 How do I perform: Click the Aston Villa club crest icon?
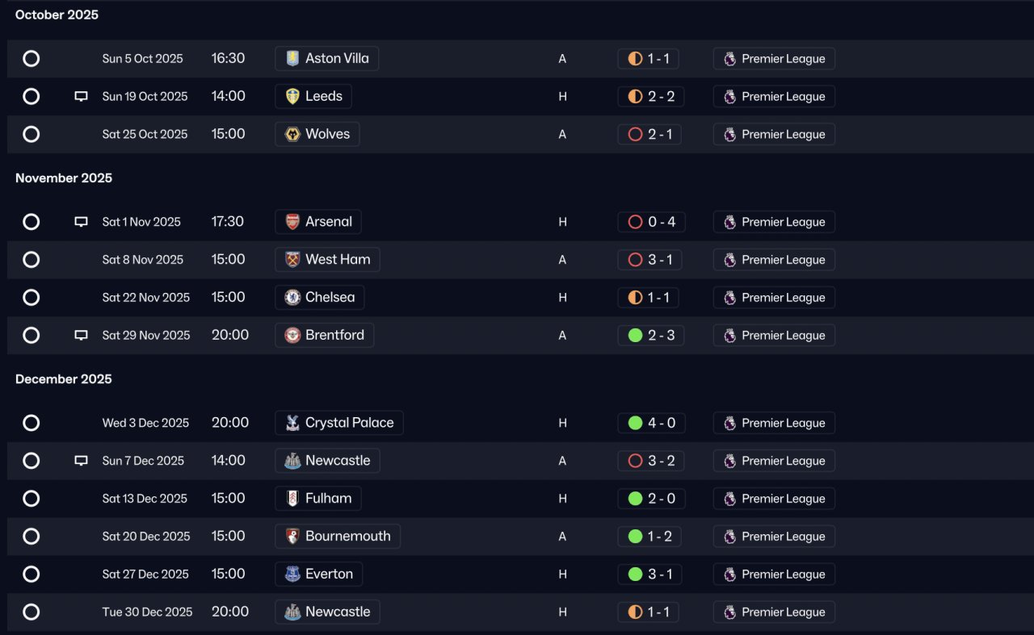[x=292, y=58]
